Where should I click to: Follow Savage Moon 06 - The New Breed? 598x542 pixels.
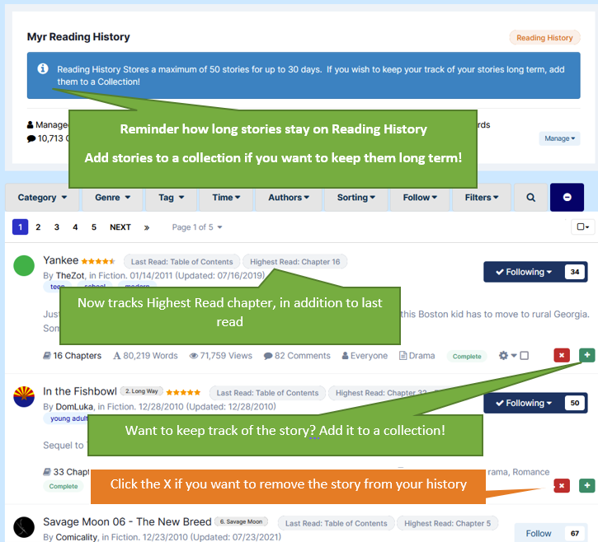pyautogui.click(x=539, y=534)
